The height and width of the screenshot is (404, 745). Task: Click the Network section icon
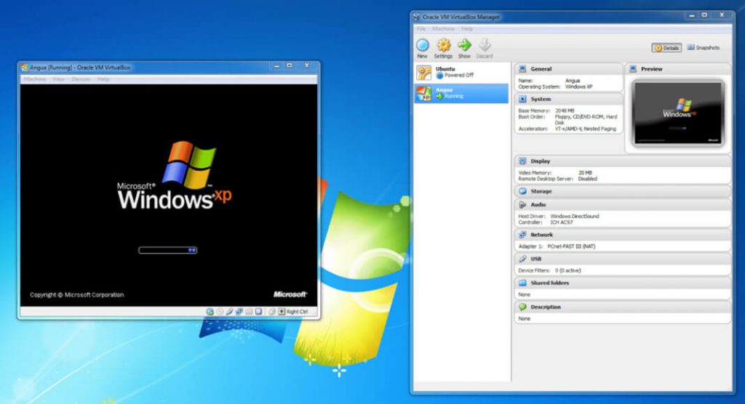(x=522, y=235)
